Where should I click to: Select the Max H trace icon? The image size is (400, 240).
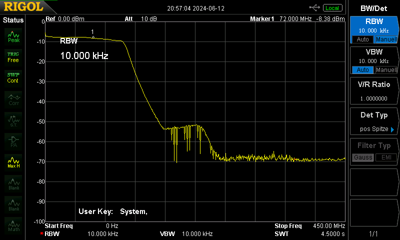click(x=13, y=162)
